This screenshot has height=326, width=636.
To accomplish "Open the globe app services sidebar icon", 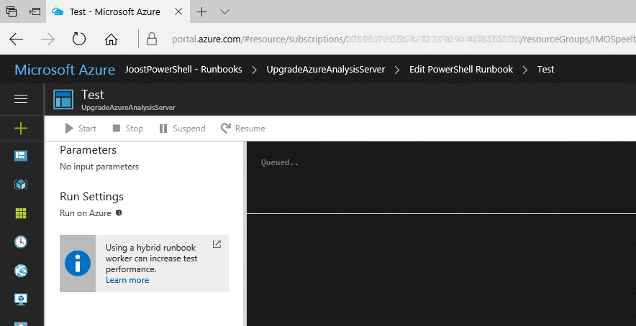I will pos(21,271).
